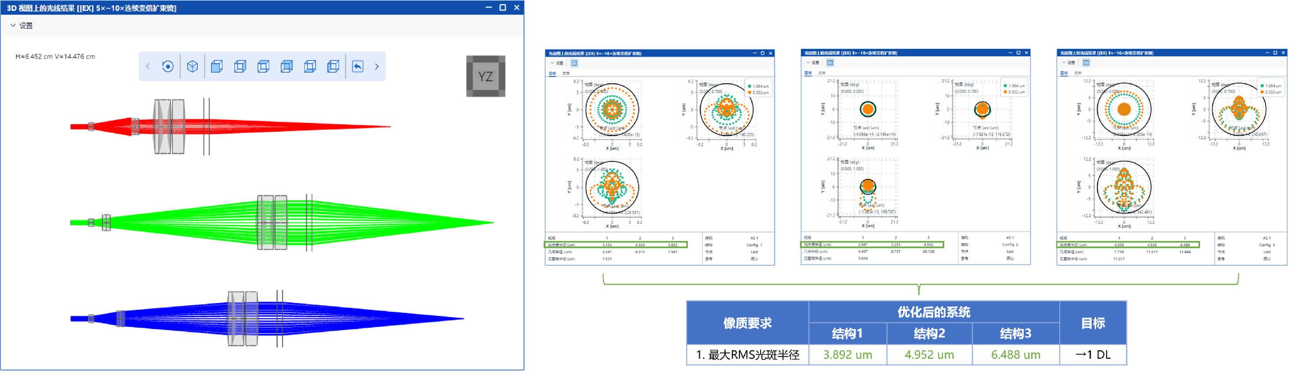The image size is (1289, 371).
Task: Click the 3.892 um cell under 结构1
Action: 847,355
